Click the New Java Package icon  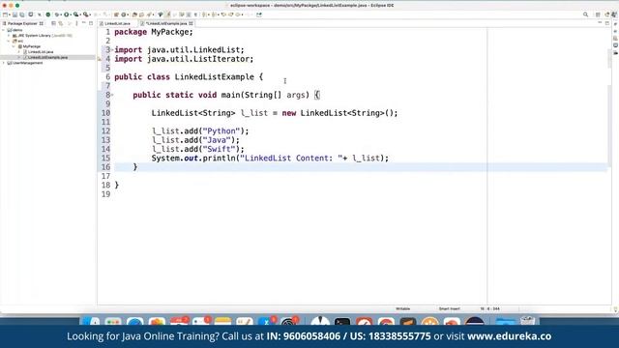[x=116, y=14]
